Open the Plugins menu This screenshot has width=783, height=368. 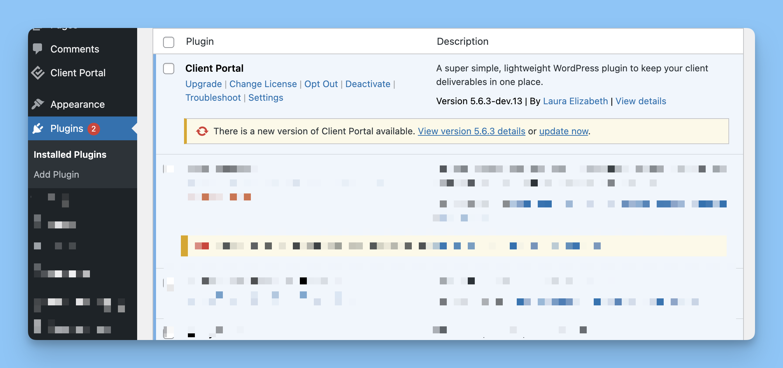click(x=83, y=128)
